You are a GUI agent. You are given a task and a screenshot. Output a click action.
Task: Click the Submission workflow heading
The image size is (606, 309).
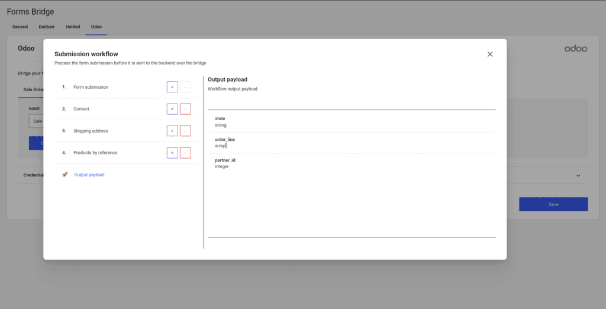coord(86,54)
